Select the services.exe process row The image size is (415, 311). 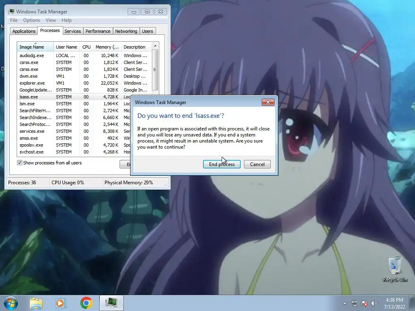[74, 131]
